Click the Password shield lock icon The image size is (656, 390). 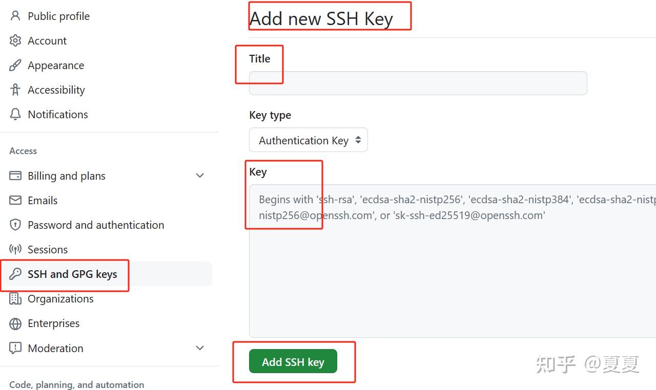click(15, 225)
